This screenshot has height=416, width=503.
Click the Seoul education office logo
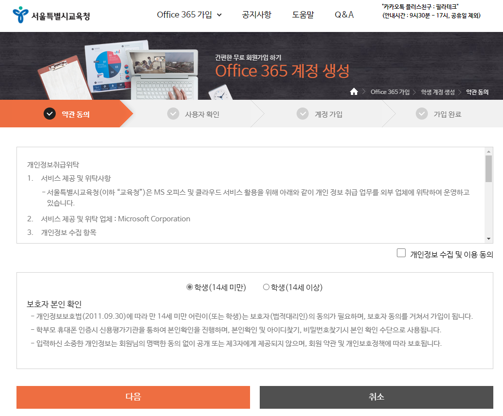tap(51, 15)
